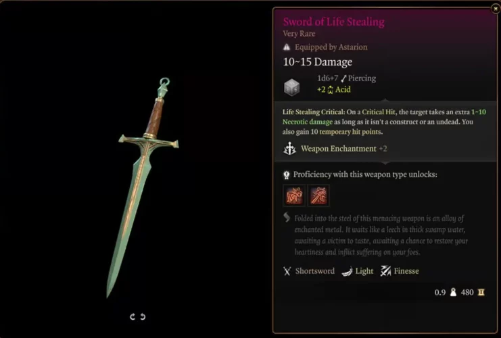Screen dimensions: 501x338
Task: Click the Critical Hit highlighted text
Action: [x=378, y=112]
